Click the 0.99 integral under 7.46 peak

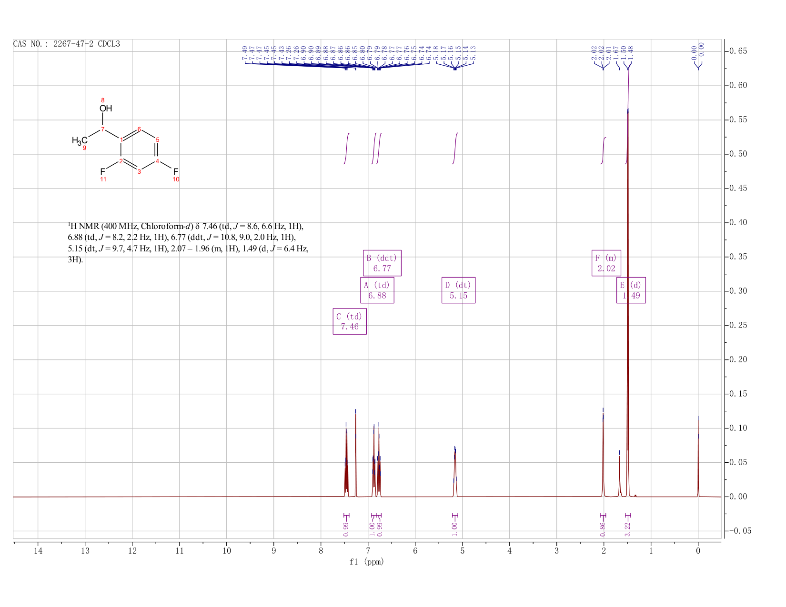pyautogui.click(x=346, y=529)
